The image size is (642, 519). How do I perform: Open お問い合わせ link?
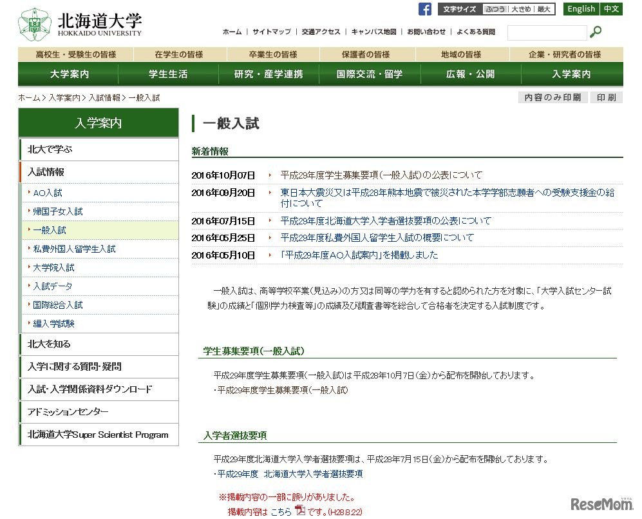[x=426, y=32]
